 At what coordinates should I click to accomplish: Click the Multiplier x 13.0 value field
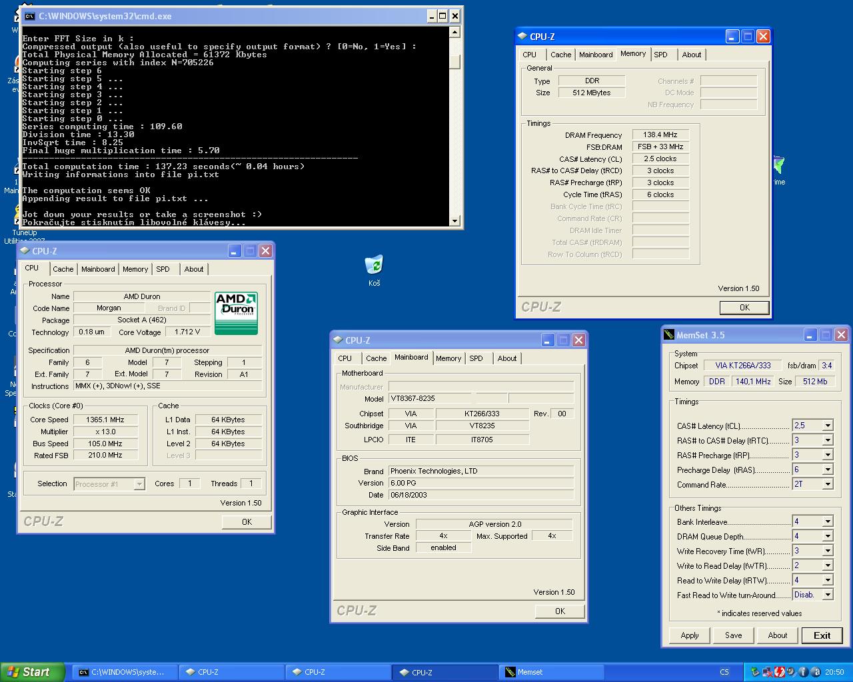pos(105,432)
